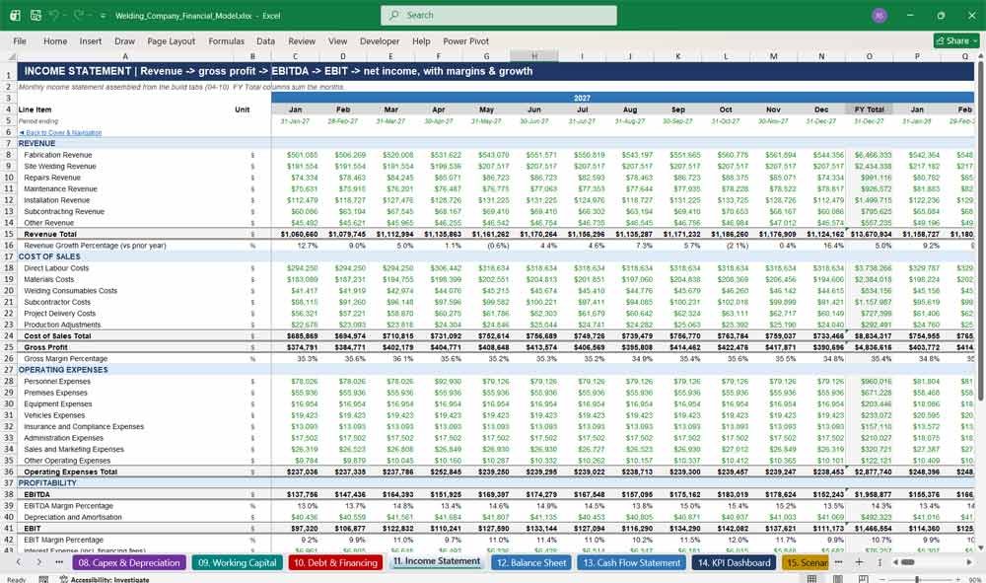Switch to 10. Debt & Financing sheet
This screenshot has height=583, width=986.
[x=335, y=563]
